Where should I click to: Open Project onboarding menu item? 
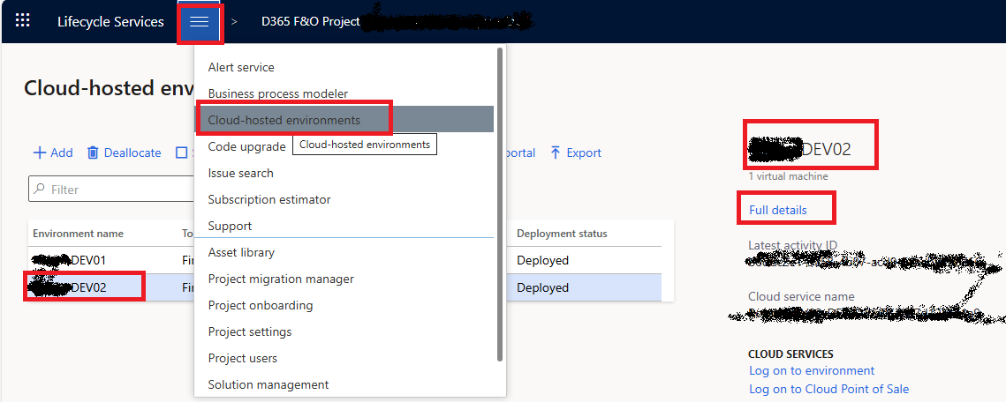[261, 305]
